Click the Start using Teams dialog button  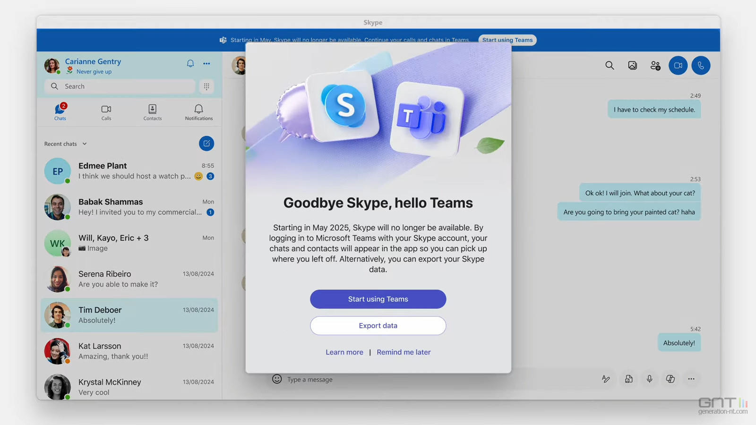point(378,299)
